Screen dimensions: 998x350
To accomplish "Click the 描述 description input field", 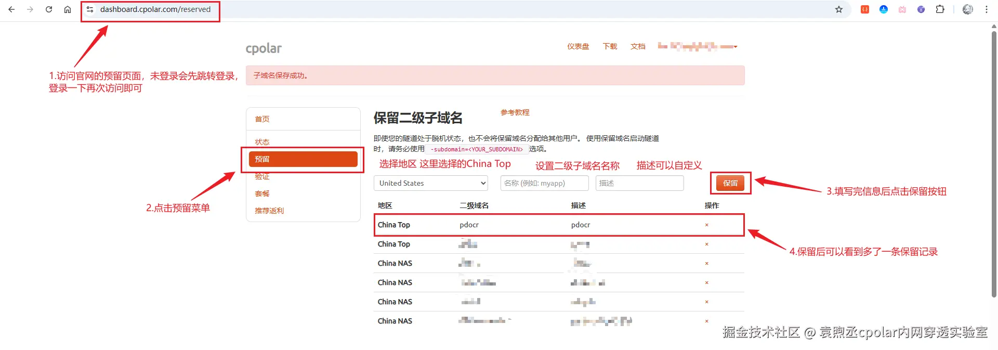I will (639, 183).
